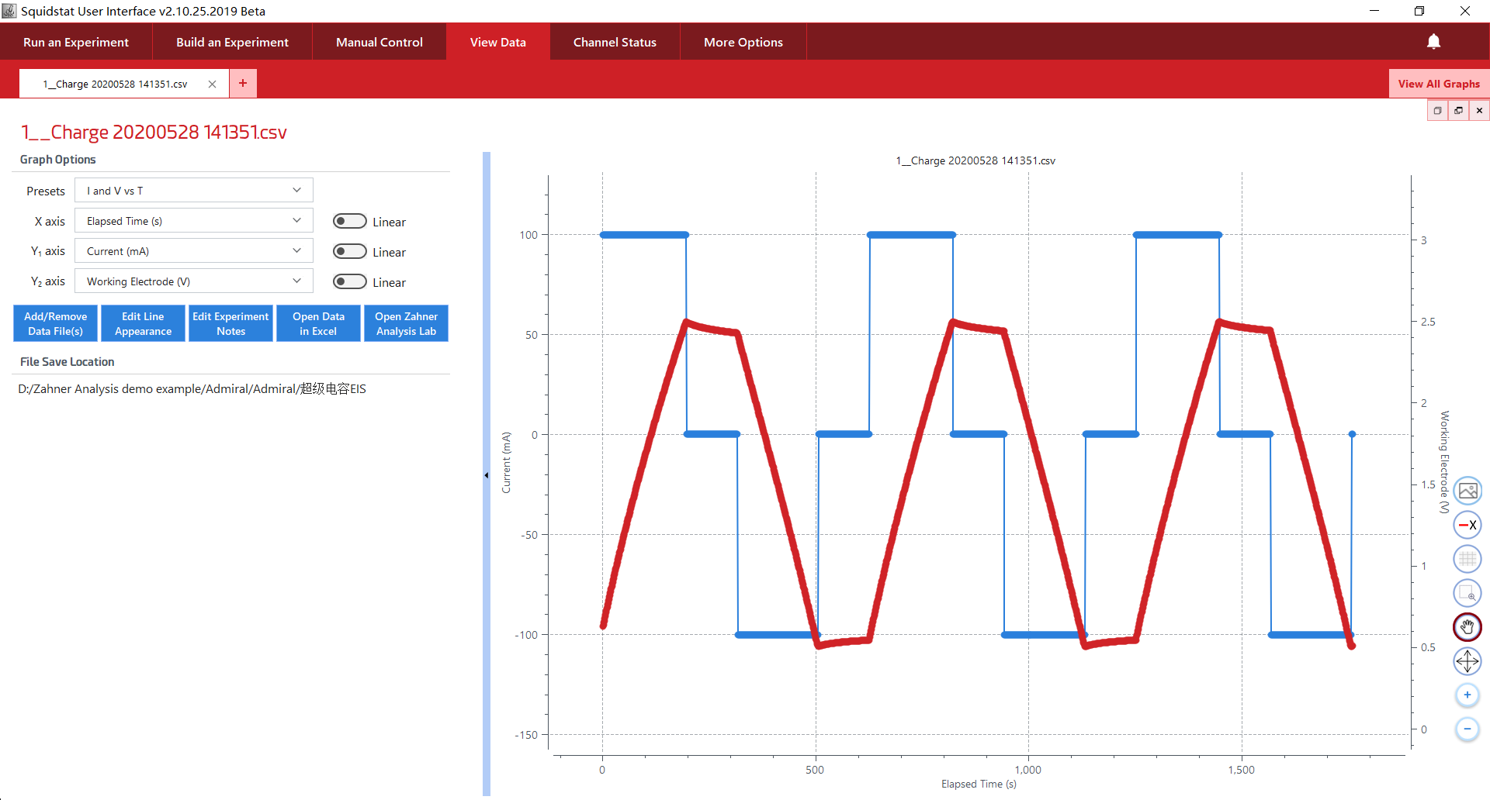This screenshot has height=800, width=1490.
Task: Click Open Data in Excel button
Action: click(318, 323)
